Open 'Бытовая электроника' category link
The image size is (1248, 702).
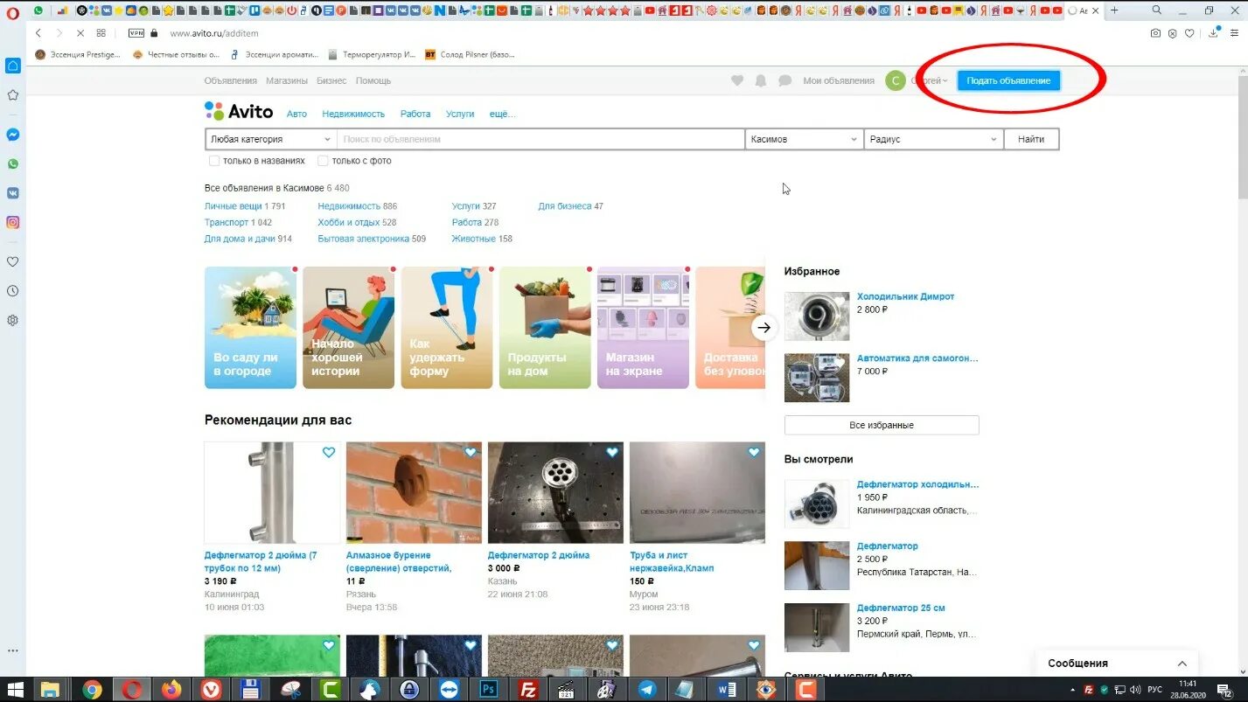[x=364, y=239]
